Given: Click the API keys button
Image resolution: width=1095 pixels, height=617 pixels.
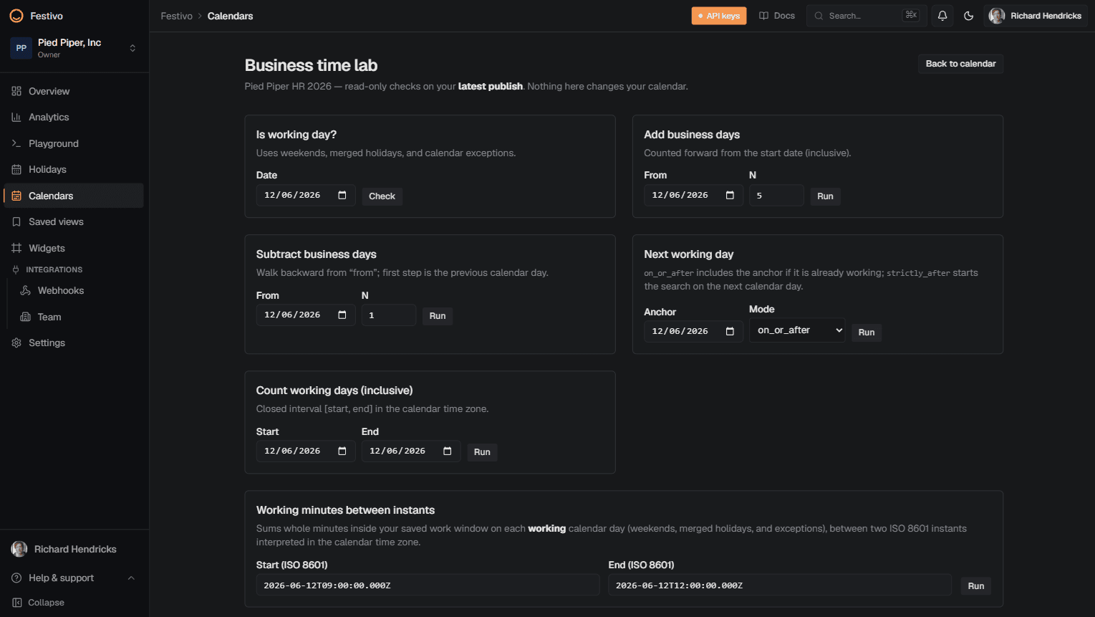Looking at the screenshot, I should pyautogui.click(x=719, y=16).
